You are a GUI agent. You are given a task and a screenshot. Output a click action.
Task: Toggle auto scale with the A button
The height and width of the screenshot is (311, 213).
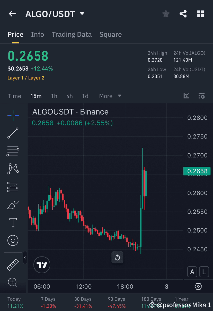pos(192,272)
